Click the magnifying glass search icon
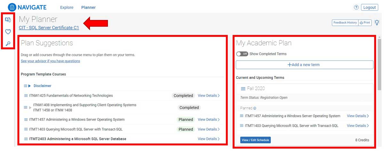This screenshot has height=151, width=384. tap(8, 44)
